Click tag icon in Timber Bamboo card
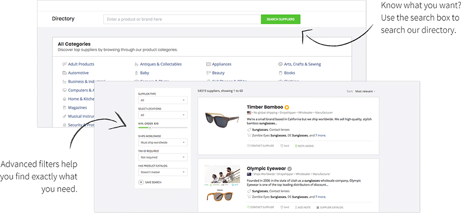The height and width of the screenshot is (213, 461). [x=249, y=130]
